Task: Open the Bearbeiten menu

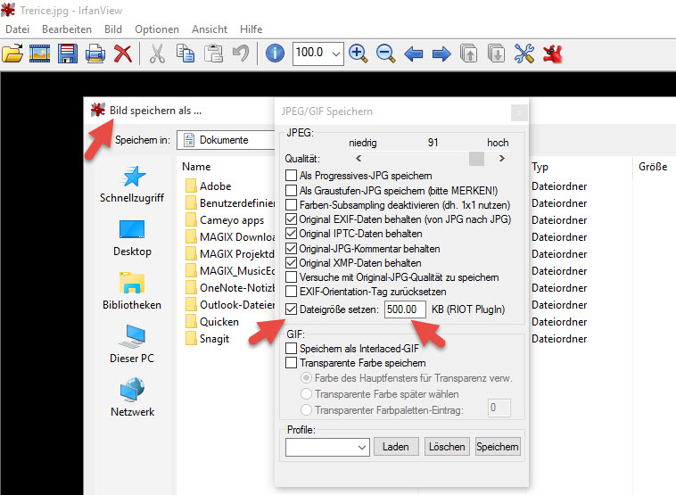Action: [x=67, y=29]
